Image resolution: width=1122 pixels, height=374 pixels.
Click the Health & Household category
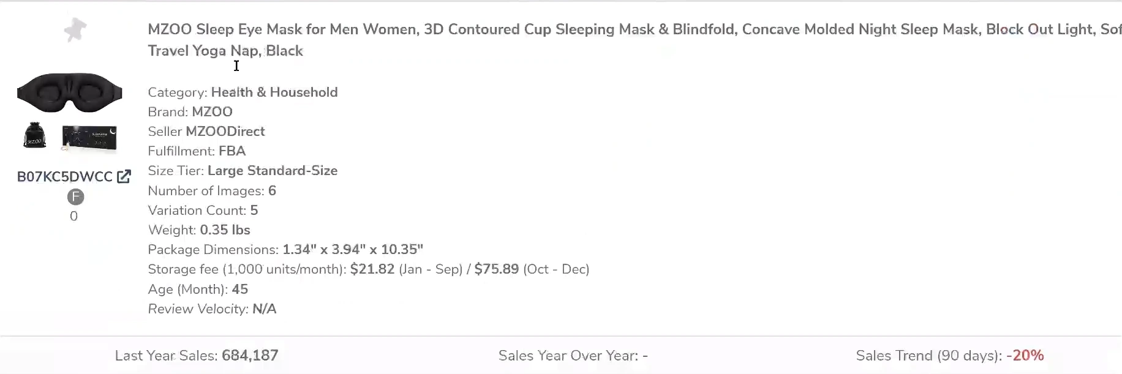[274, 92]
